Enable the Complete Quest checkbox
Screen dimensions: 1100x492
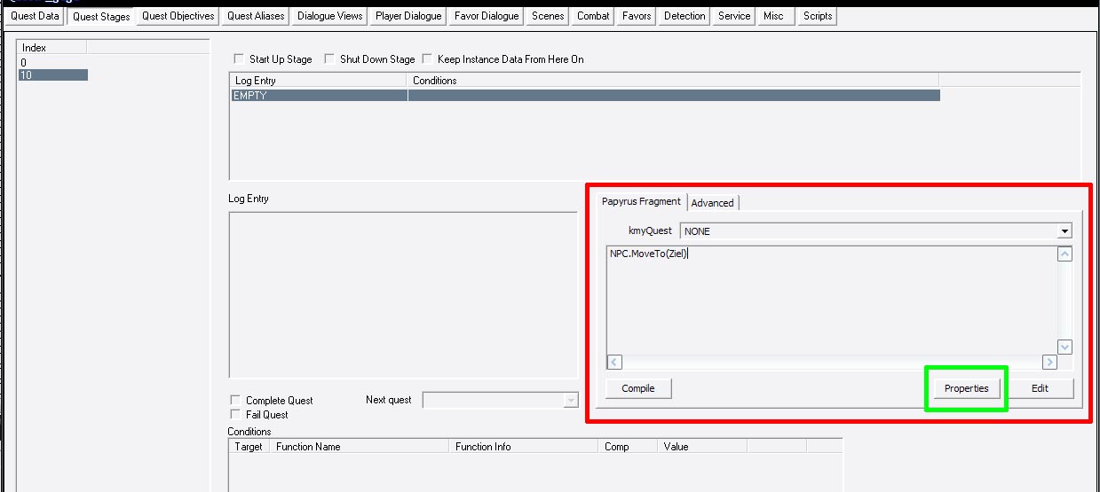coord(235,401)
